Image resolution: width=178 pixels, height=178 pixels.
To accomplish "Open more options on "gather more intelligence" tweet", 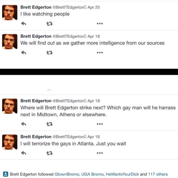I will (100, 52).
